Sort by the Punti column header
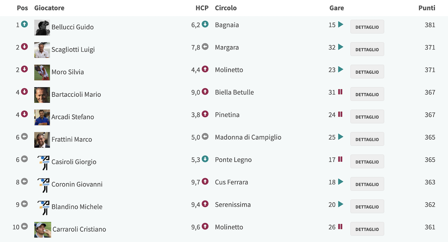 (427, 8)
